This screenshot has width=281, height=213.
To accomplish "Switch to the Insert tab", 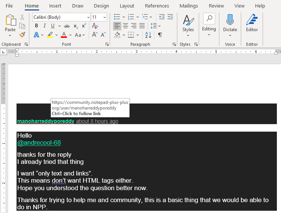I will (55, 6).
